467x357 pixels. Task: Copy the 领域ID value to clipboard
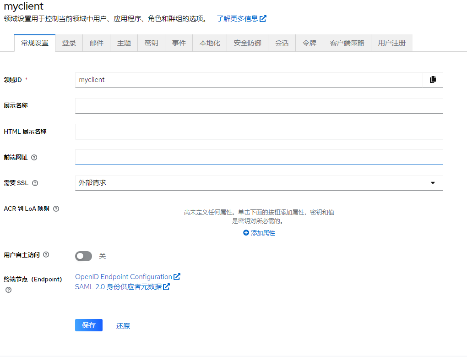(x=433, y=80)
